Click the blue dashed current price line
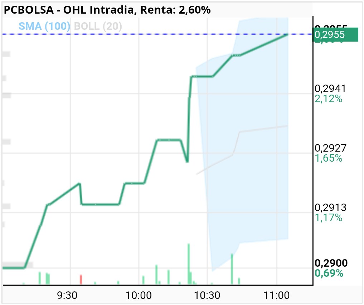The image size is (364, 305). (157, 34)
